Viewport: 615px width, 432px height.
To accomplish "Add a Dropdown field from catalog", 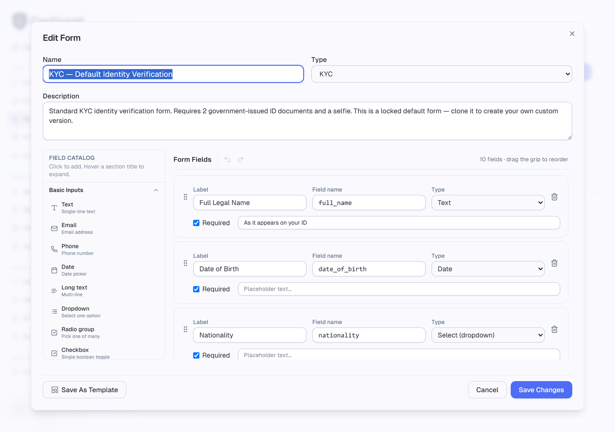I will click(104, 312).
